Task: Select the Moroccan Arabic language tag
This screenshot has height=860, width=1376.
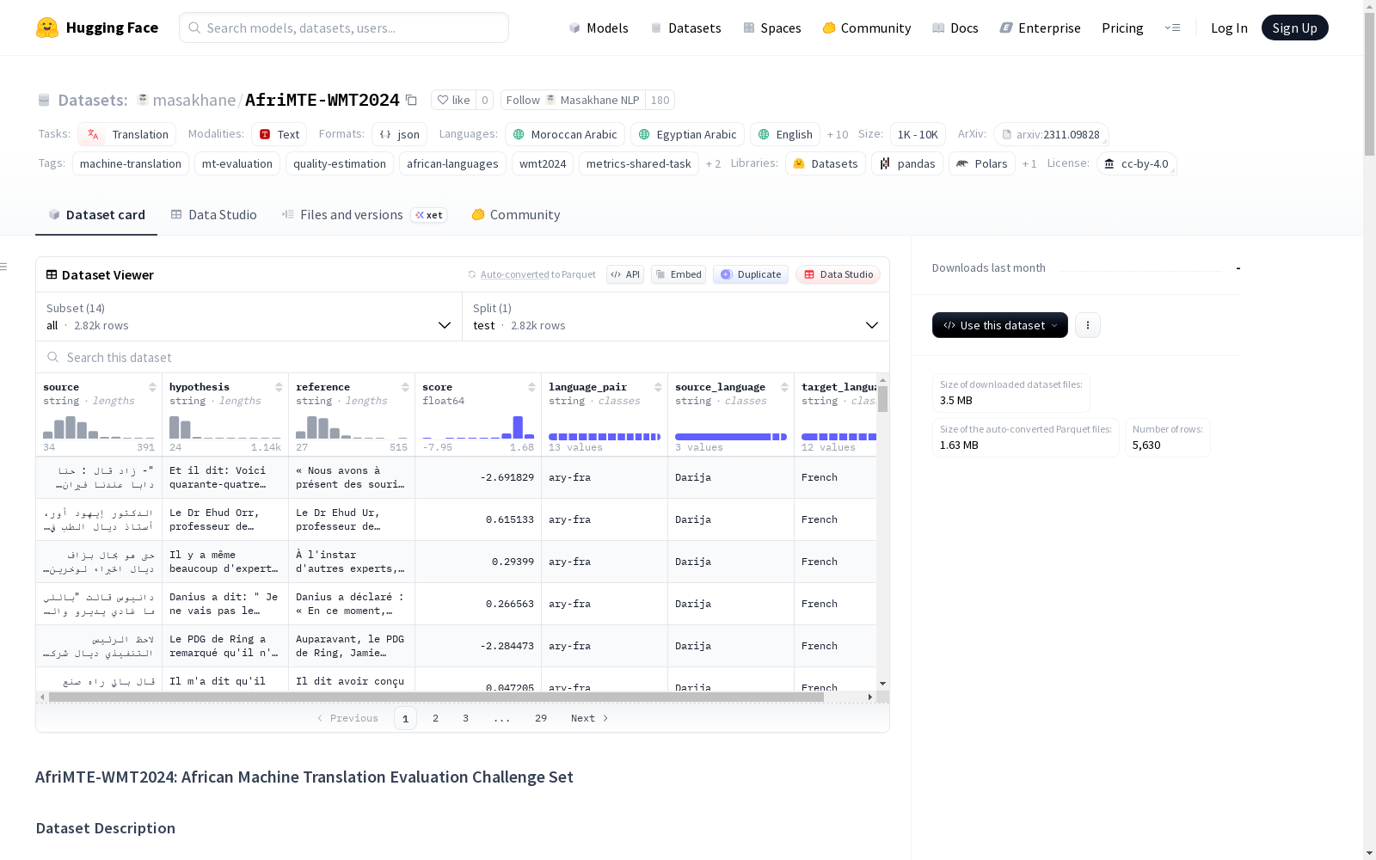Action: click(564, 134)
